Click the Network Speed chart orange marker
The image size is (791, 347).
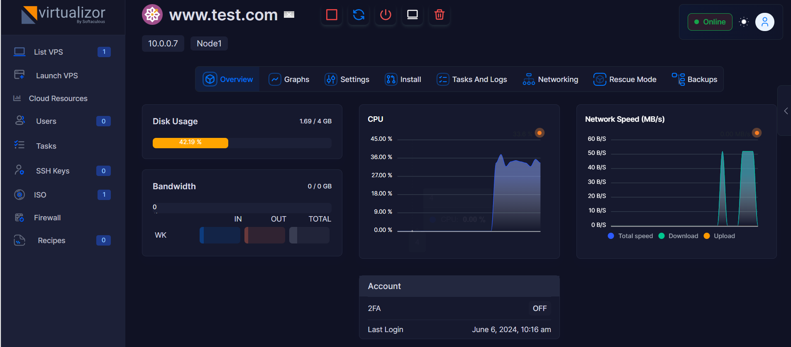coord(757,133)
